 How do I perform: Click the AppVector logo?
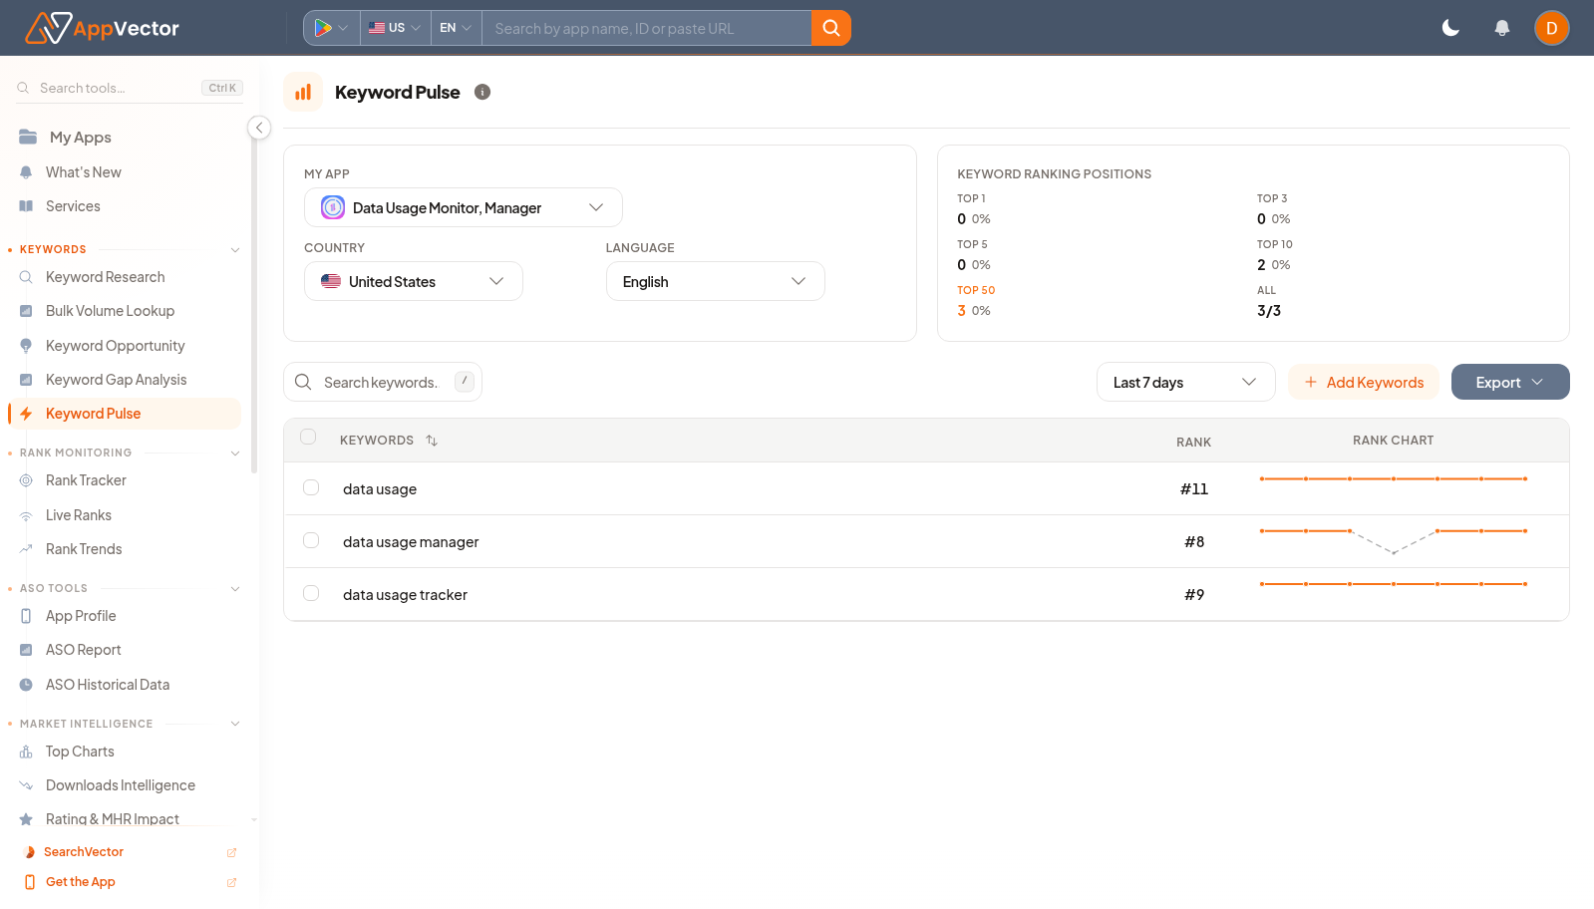[102, 28]
